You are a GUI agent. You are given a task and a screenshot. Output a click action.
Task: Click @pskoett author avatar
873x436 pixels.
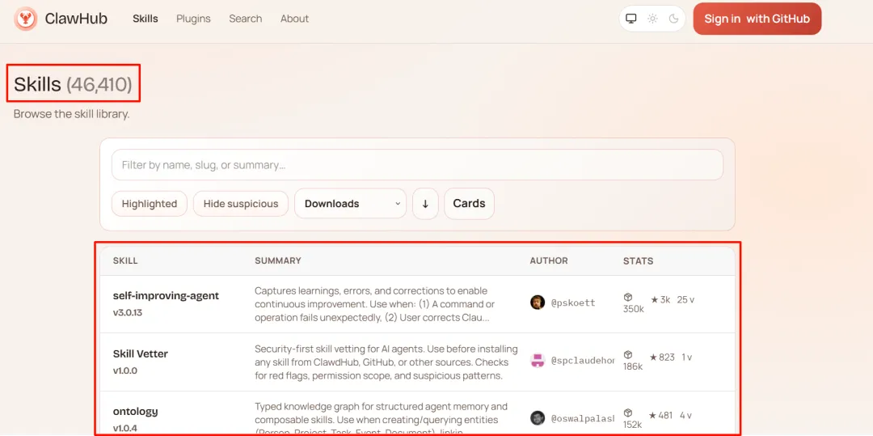tap(538, 303)
